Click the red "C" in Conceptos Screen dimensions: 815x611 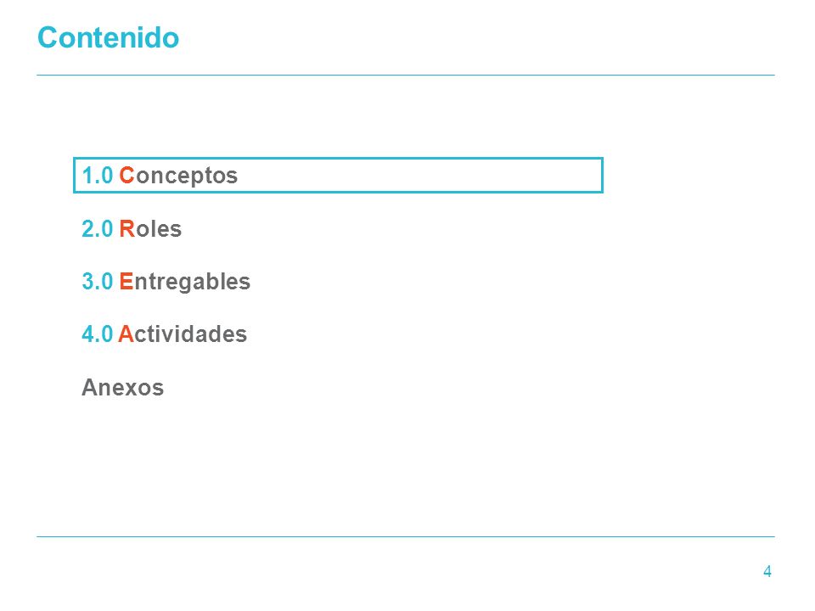coord(126,176)
